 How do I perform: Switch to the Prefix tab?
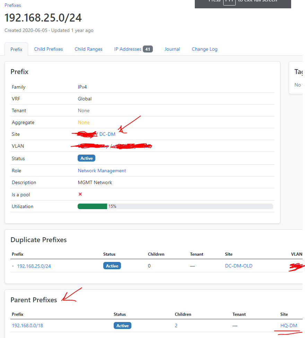(x=16, y=49)
